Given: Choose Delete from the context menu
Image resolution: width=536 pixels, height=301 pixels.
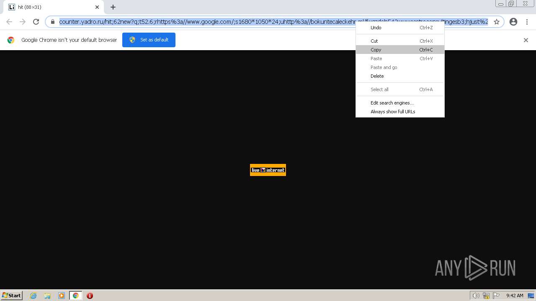Looking at the screenshot, I should pyautogui.click(x=400, y=76).
